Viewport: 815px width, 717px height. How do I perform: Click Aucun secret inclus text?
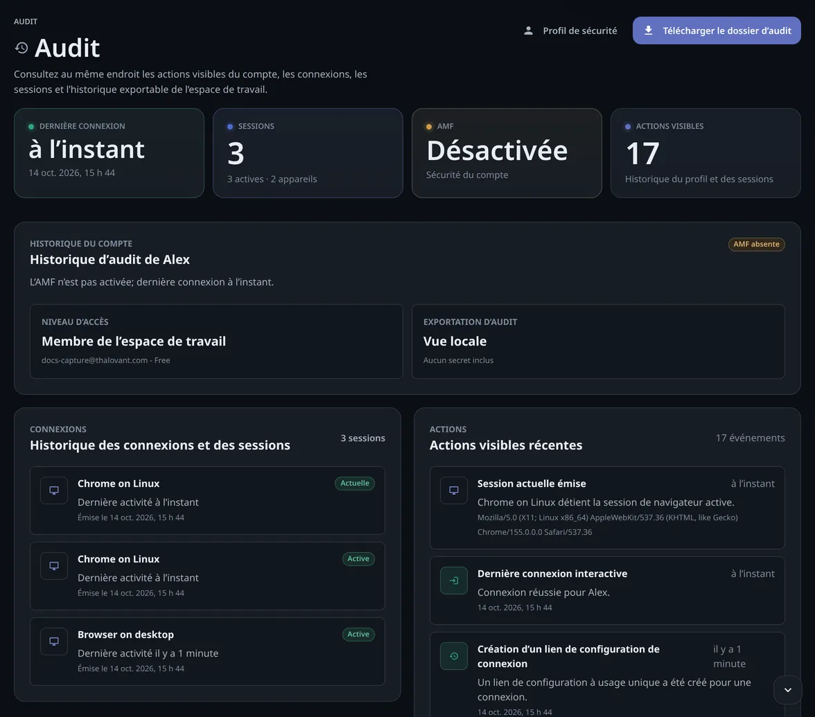[459, 360]
